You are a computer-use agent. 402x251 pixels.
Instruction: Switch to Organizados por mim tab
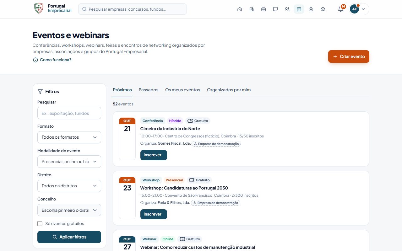[x=229, y=90]
